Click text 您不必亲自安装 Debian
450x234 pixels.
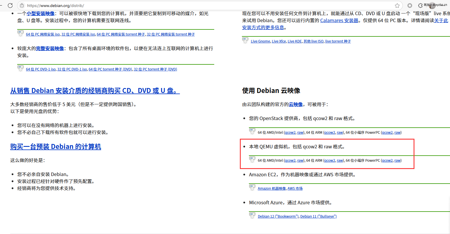pos(43,174)
